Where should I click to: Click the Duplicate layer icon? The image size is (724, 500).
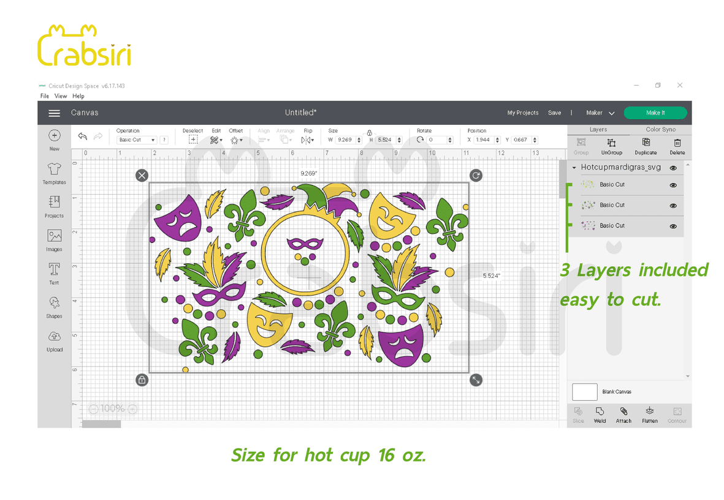pos(646,143)
